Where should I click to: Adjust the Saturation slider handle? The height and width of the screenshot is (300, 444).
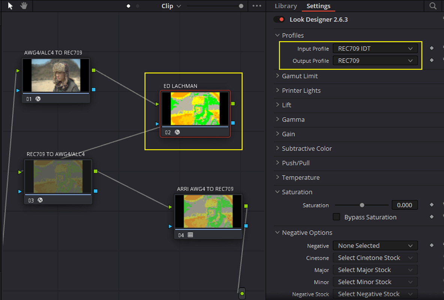(362, 205)
